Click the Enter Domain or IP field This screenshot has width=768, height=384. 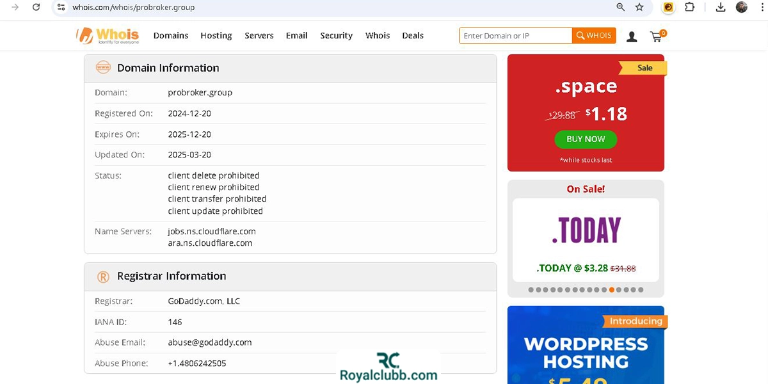coord(515,36)
